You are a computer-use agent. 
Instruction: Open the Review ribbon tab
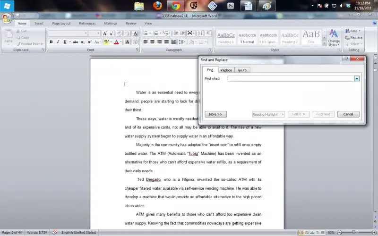tap(131, 23)
